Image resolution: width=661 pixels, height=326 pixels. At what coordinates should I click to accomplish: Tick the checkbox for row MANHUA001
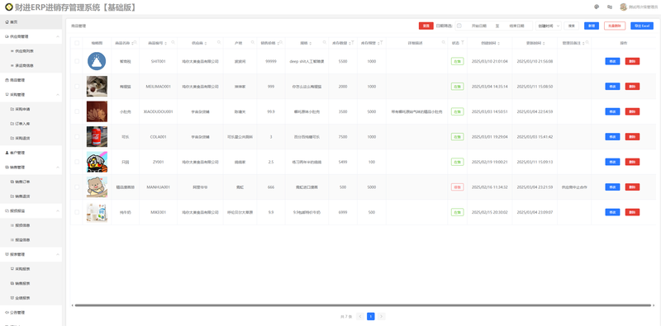[77, 187]
